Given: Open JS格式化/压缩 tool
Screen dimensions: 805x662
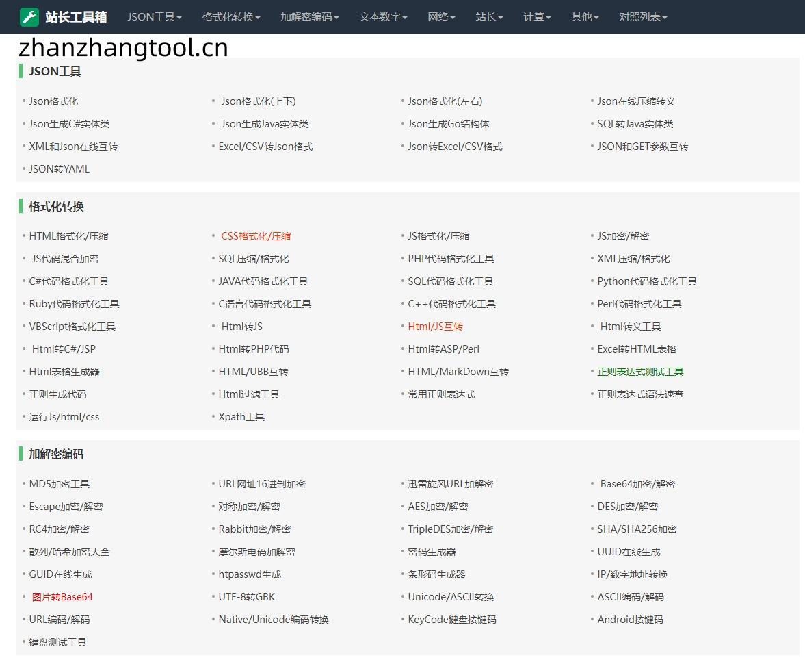Looking at the screenshot, I should coord(438,236).
